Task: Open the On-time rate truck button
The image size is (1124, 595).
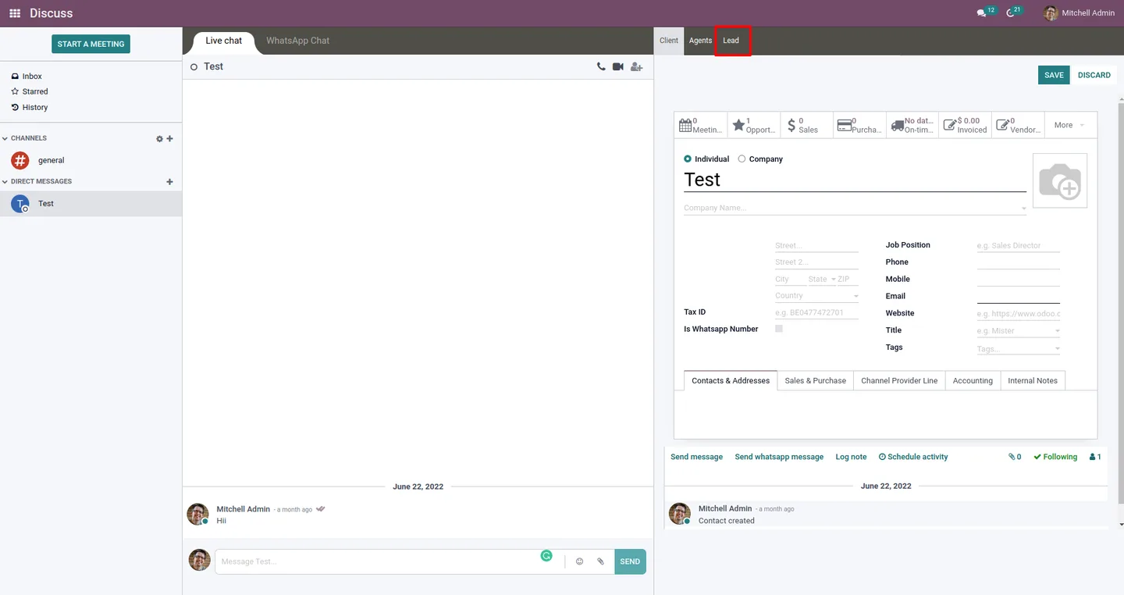Action: 912,125
